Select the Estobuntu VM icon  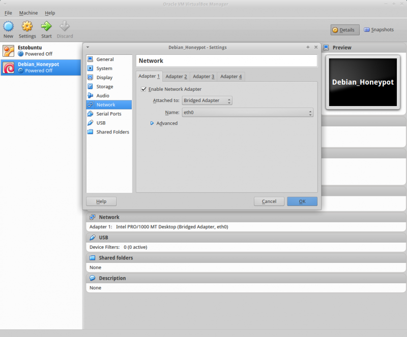pos(9,51)
